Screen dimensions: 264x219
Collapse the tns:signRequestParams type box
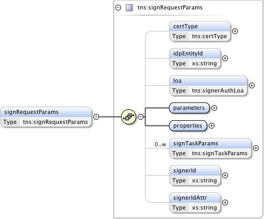point(118,8)
